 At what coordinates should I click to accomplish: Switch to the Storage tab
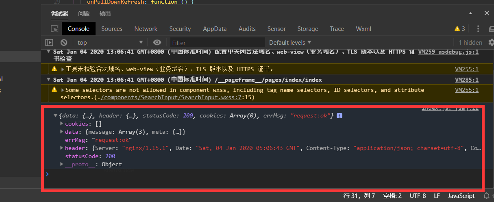click(x=308, y=29)
